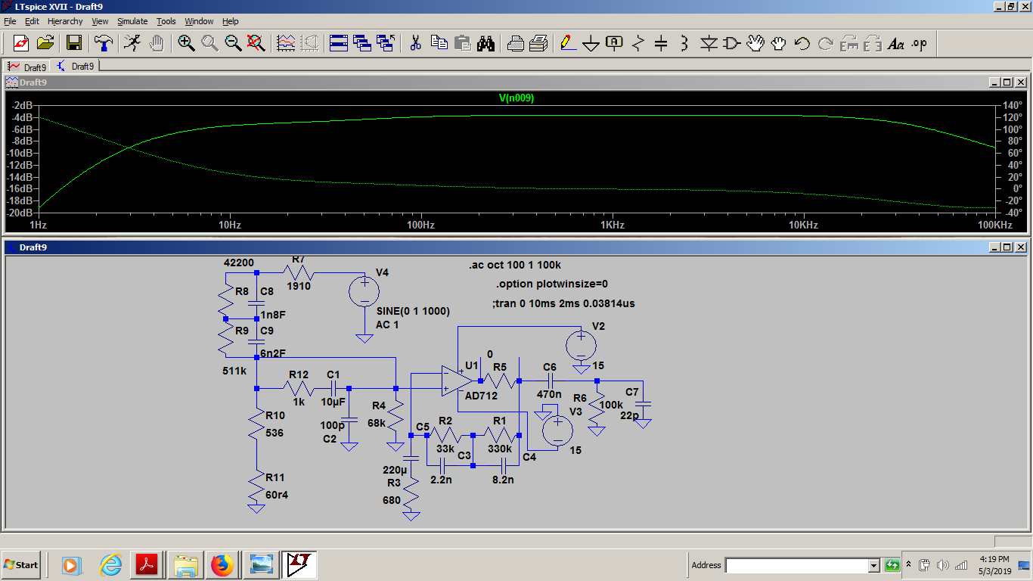Switch to the Draft9 schematic tab
This screenshot has height=581, width=1033.
pyautogui.click(x=76, y=67)
